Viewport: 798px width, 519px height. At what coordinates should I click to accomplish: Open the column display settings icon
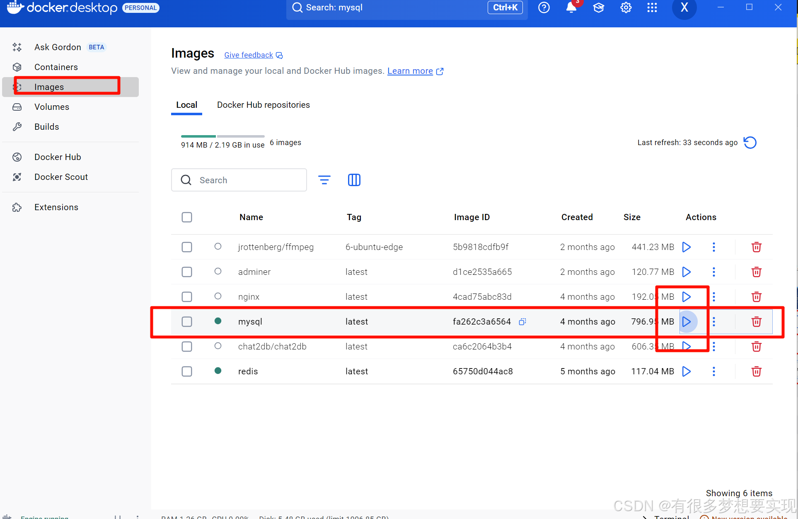tap(354, 180)
